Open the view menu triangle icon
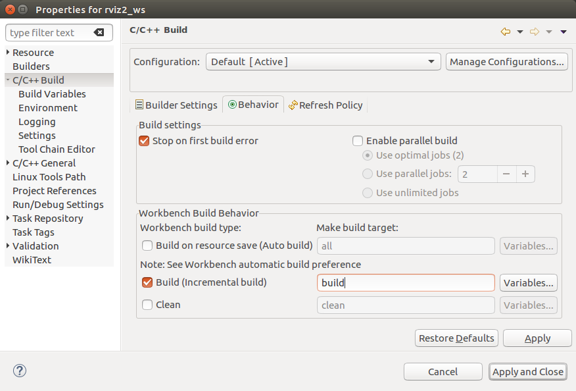This screenshot has height=391, width=576. coord(564,32)
